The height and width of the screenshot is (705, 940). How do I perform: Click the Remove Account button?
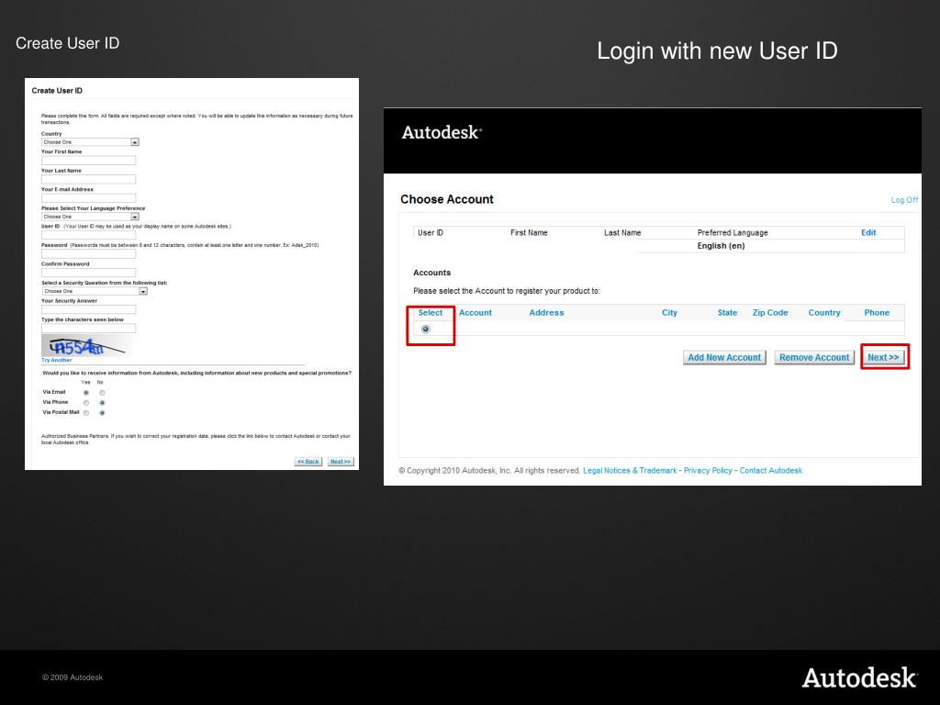click(814, 357)
